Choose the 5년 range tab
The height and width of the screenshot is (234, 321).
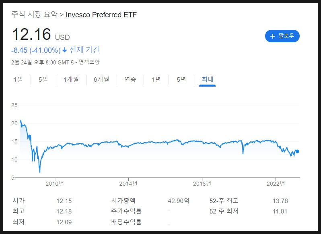[181, 79]
